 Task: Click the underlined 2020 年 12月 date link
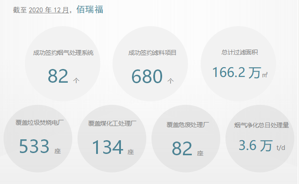click(49, 10)
